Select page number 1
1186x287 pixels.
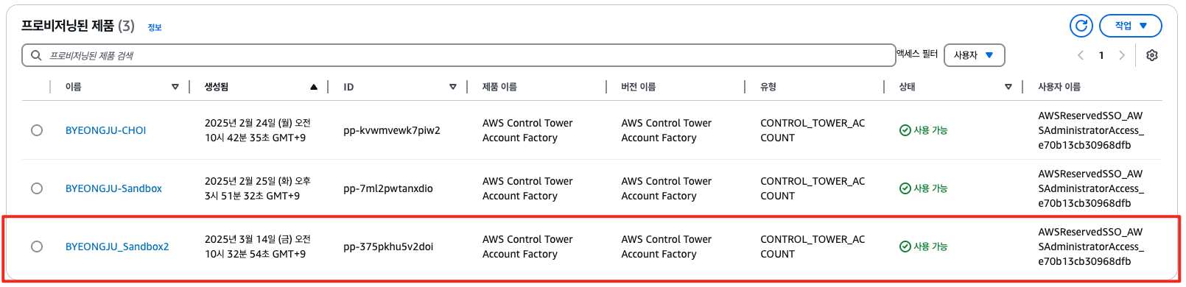click(x=1101, y=55)
